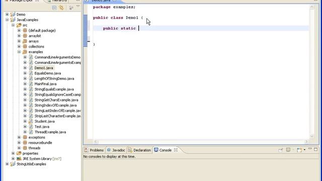This screenshot has height=181, width=322.
Task: Click EqualsDemo.java file icon
Action: 31,73
